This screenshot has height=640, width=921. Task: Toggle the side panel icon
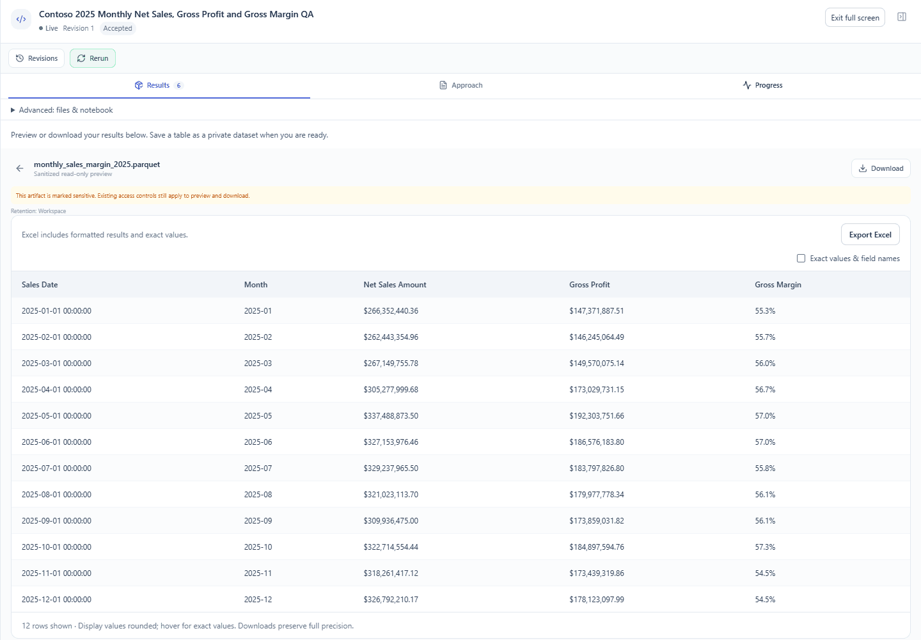pos(902,17)
